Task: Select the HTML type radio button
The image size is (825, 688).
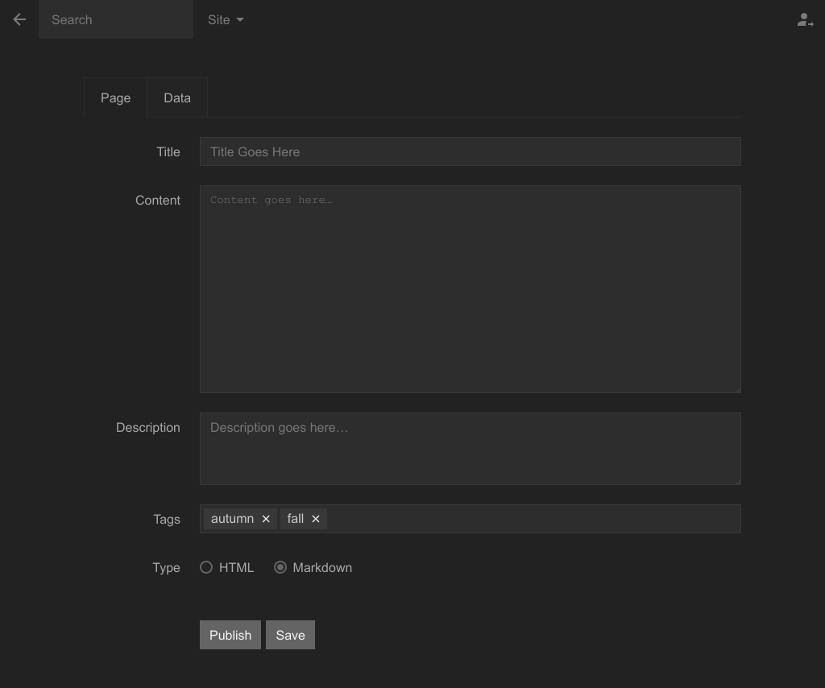Action: coord(206,567)
